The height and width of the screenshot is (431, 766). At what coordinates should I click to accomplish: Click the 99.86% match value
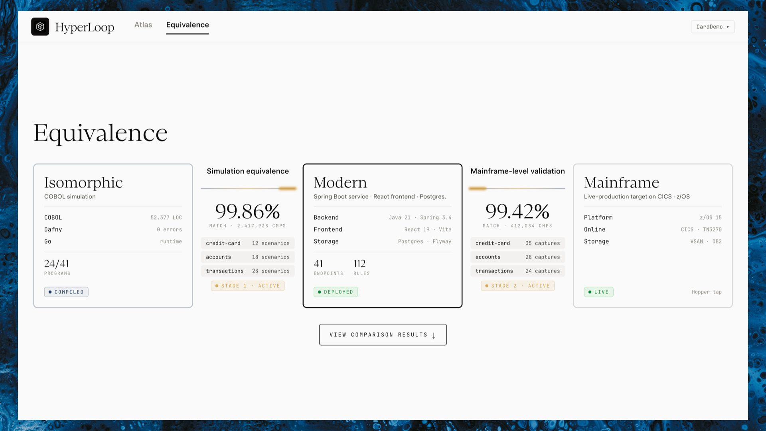[x=247, y=211]
